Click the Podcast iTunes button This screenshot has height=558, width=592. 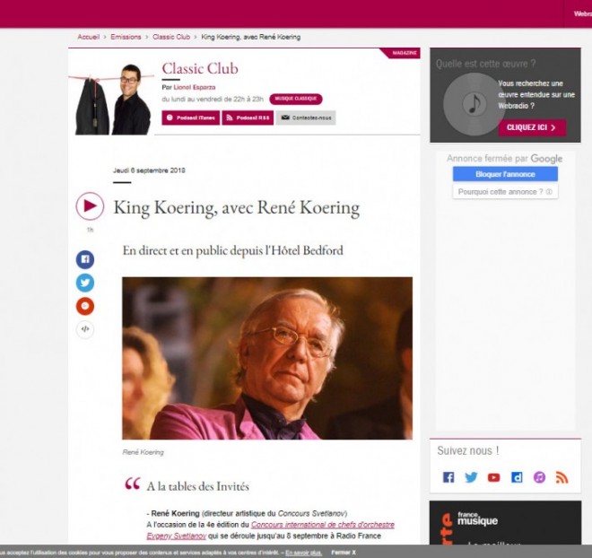pos(191,118)
